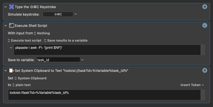Viewport: 213px width, 107px height.
Task: Click the terminal icon of Shell Script action
Action: [12, 25]
